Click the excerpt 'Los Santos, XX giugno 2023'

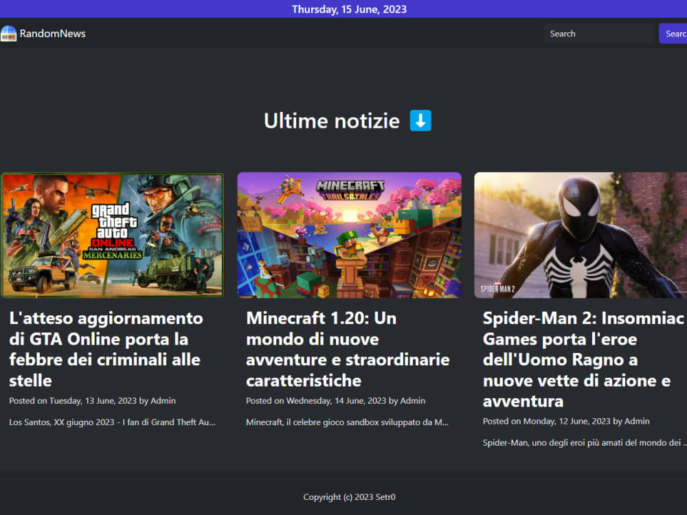112,422
